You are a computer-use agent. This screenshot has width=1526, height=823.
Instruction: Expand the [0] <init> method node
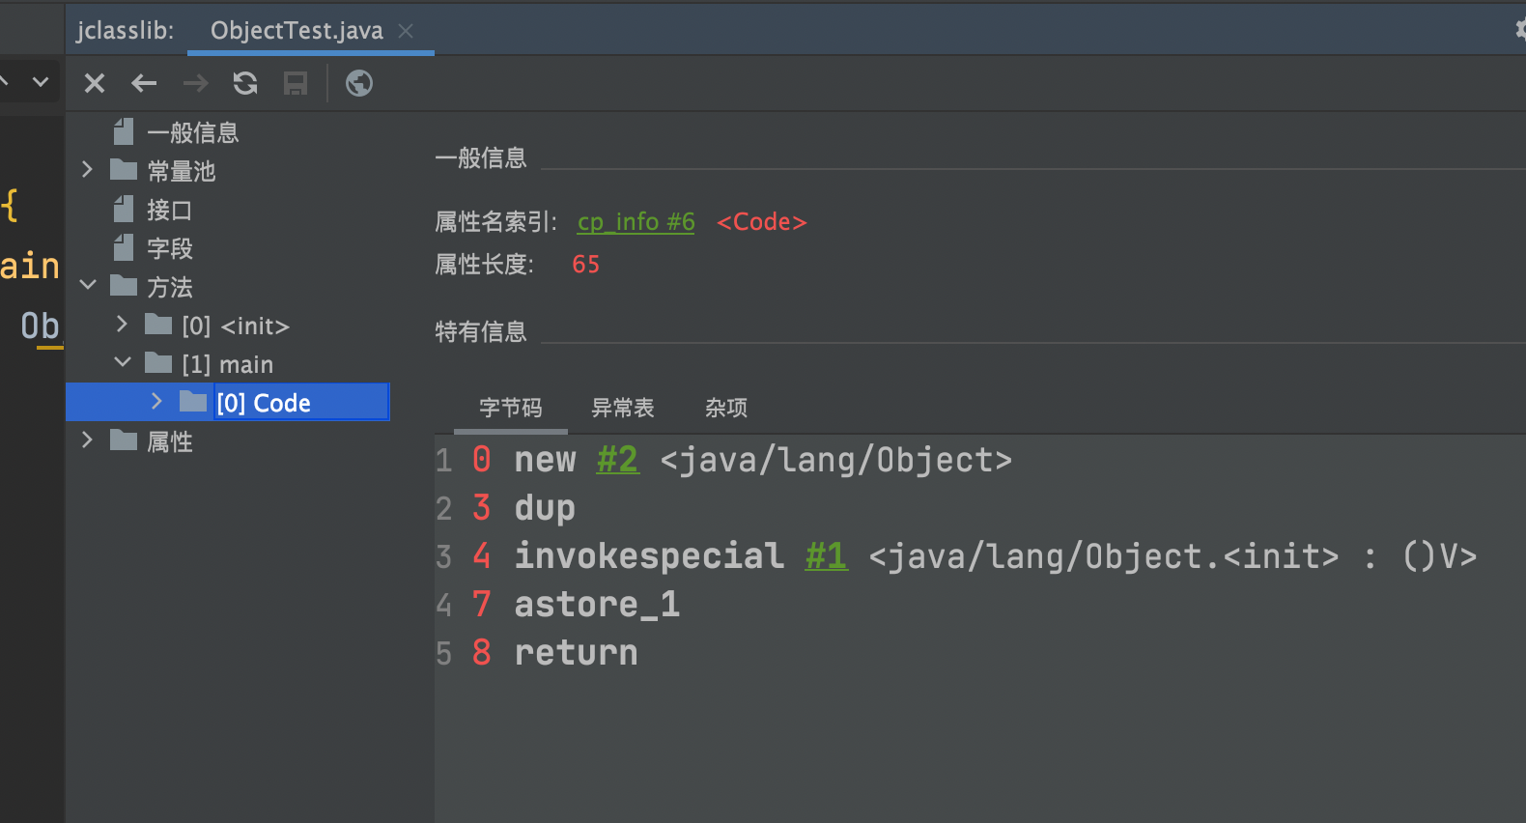coord(122,325)
